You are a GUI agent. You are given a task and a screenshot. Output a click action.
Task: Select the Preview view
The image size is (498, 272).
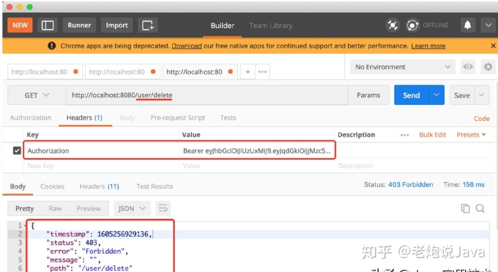(89, 208)
